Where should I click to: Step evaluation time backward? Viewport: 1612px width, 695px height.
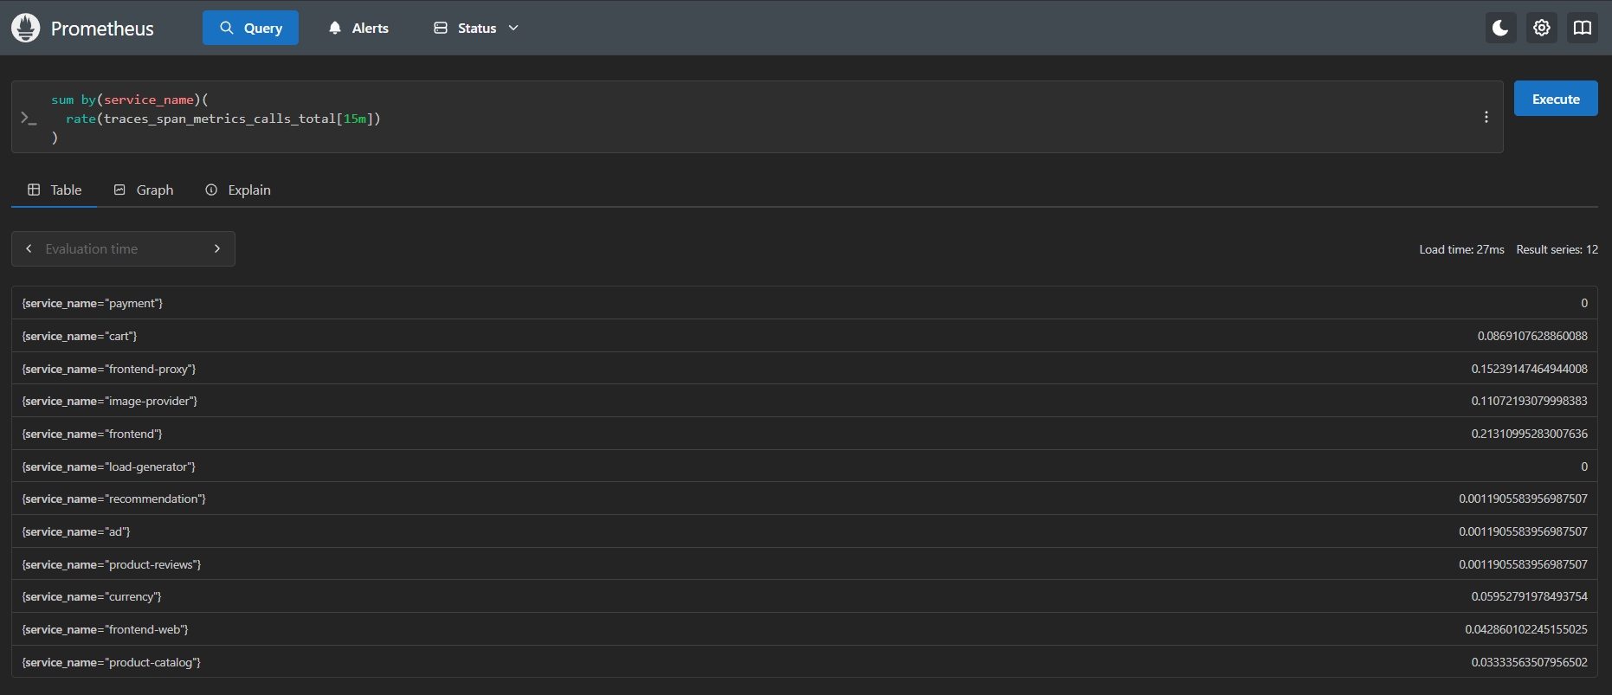pos(29,249)
